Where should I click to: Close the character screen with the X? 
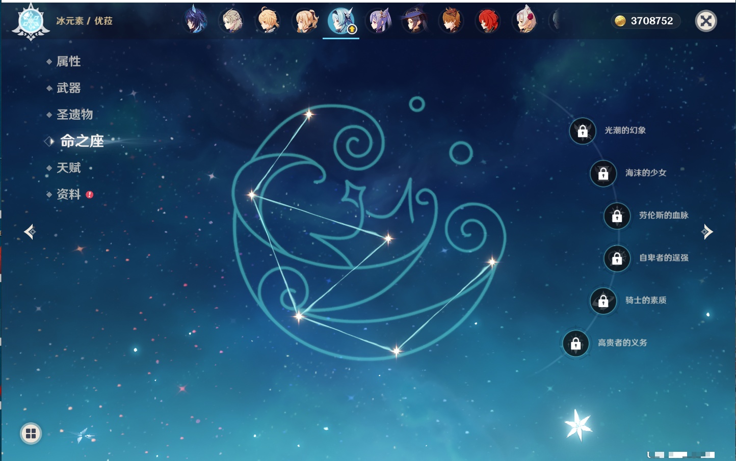[x=706, y=21]
